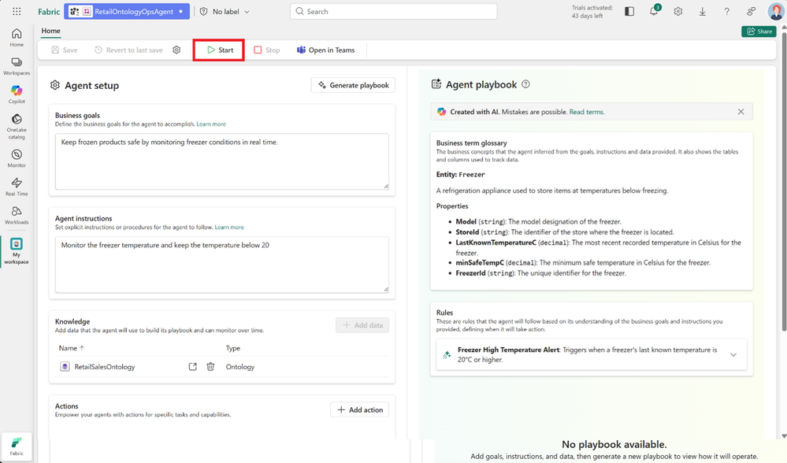The height and width of the screenshot is (463, 787).
Task: Open Copilot from the sidebar
Action: (17, 94)
